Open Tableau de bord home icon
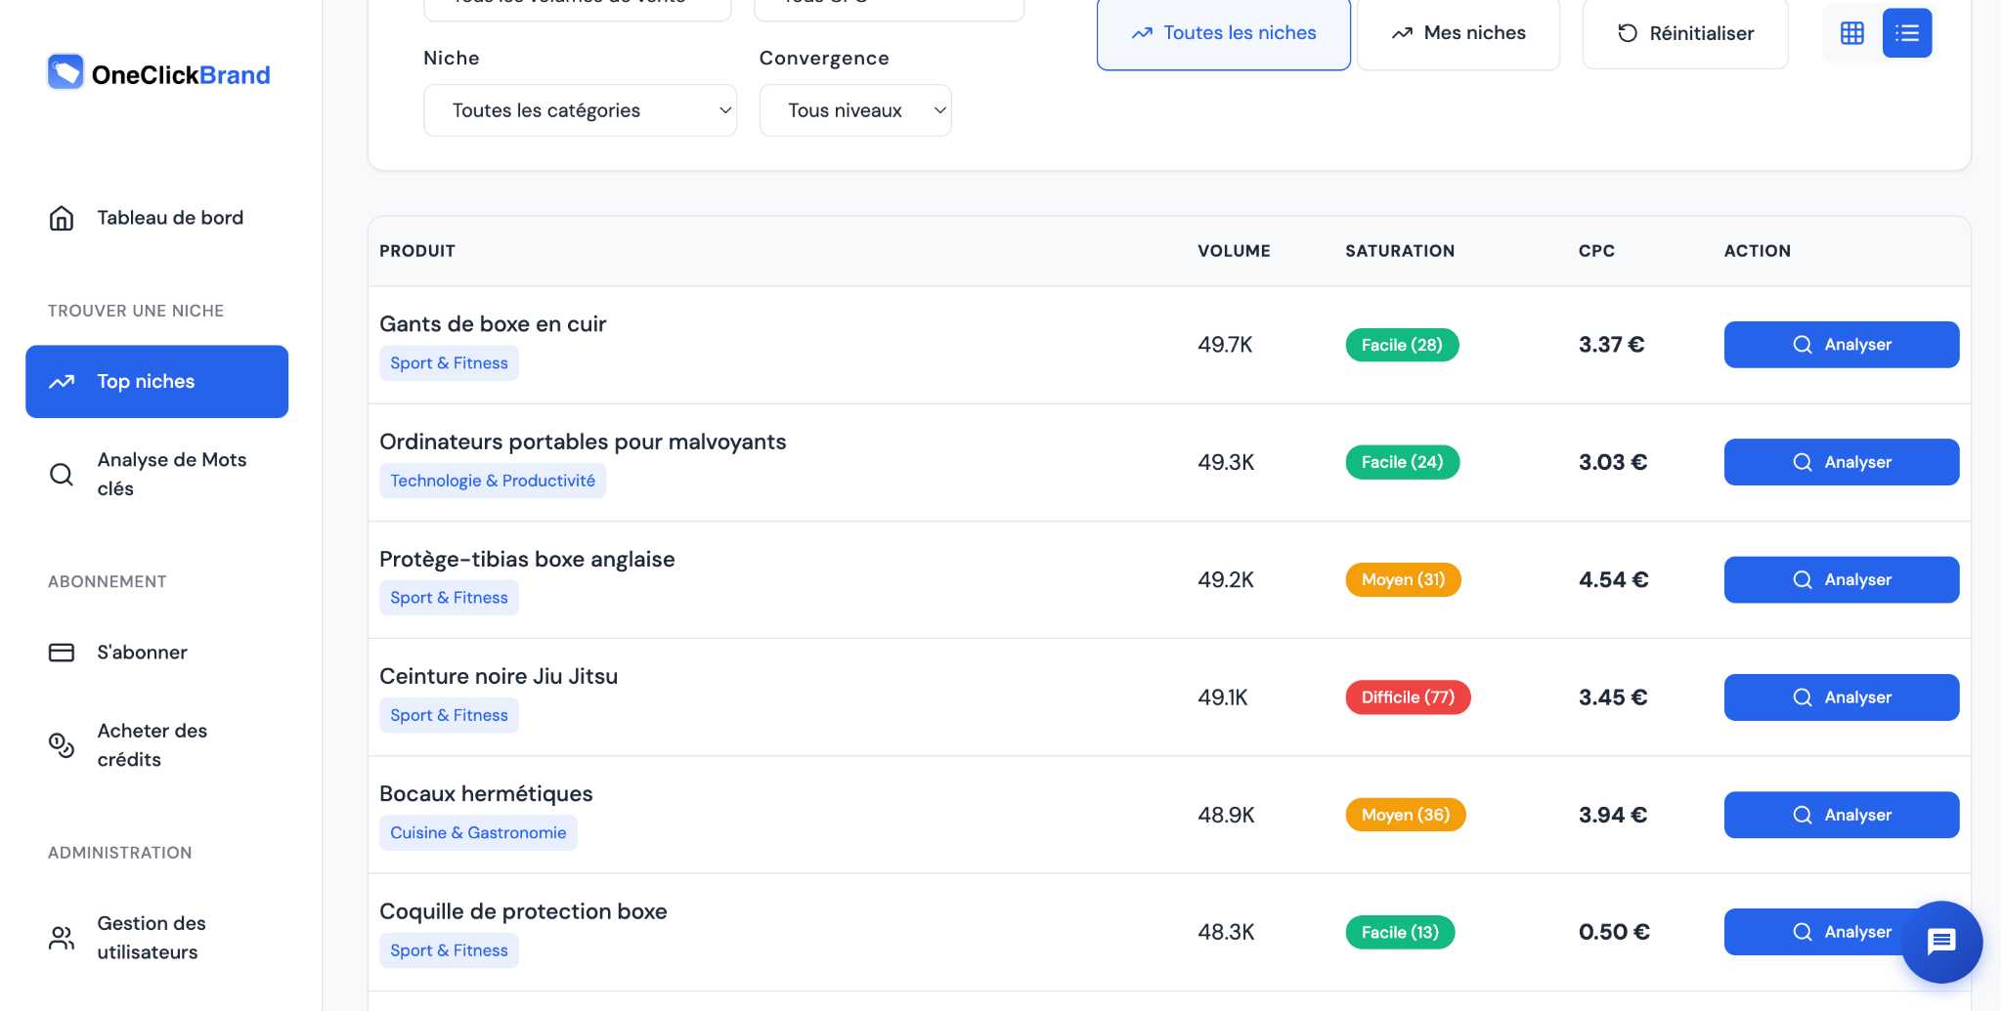This screenshot has height=1011, width=2002. pos(62,218)
